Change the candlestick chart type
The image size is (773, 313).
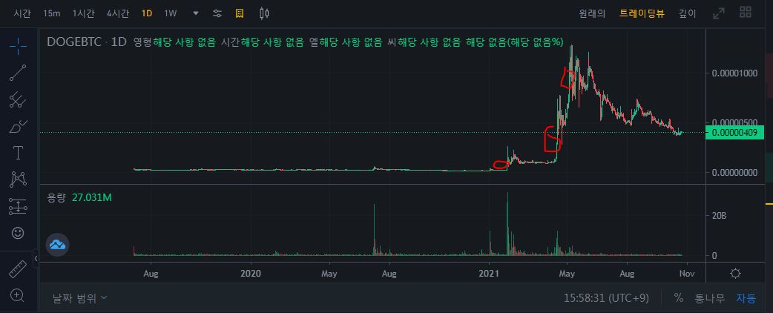pyautogui.click(x=264, y=14)
